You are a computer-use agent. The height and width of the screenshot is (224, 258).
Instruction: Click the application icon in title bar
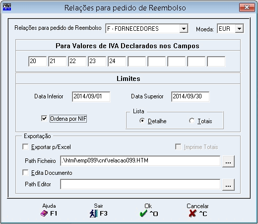pyautogui.click(x=7, y=7)
